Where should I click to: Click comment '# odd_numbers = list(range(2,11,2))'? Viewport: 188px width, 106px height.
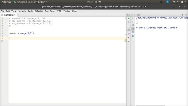pos(31,23)
